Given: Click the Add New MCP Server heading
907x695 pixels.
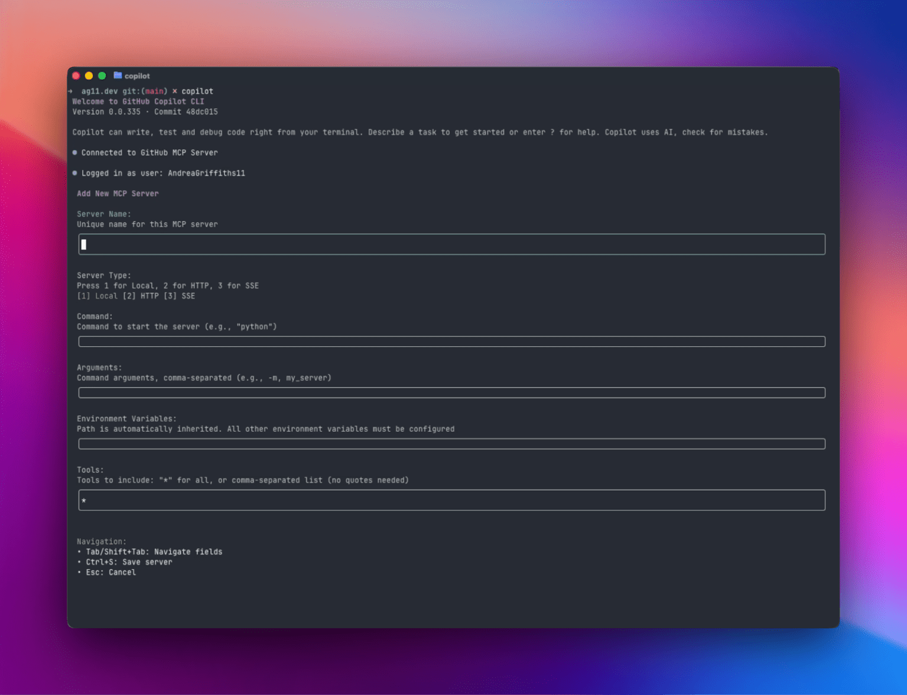Looking at the screenshot, I should [118, 193].
